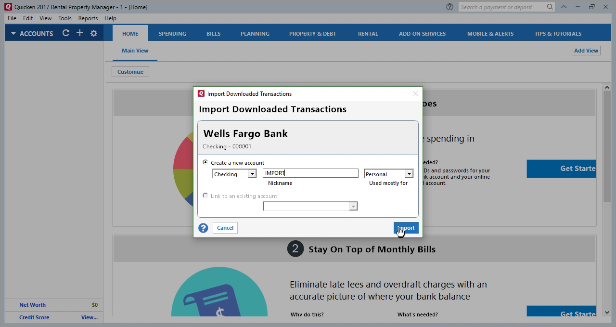Image resolution: width=616 pixels, height=327 pixels.
Task: Click the Import button
Action: pos(406,228)
